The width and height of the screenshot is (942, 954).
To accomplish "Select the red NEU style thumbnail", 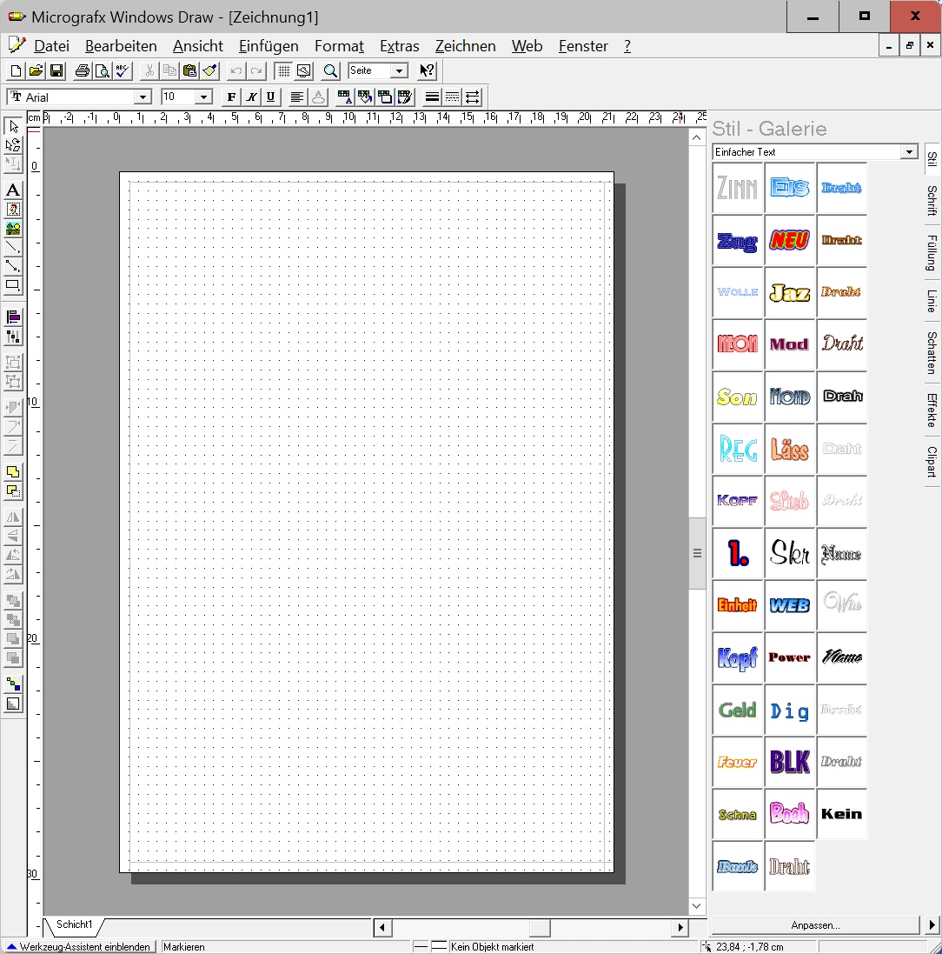I will click(x=789, y=240).
